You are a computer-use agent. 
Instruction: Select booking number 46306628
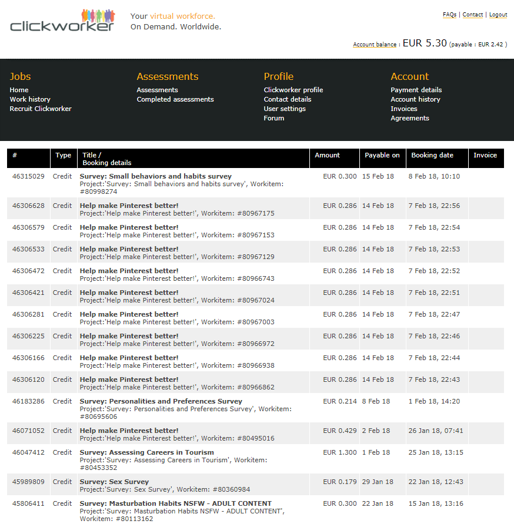28,206
